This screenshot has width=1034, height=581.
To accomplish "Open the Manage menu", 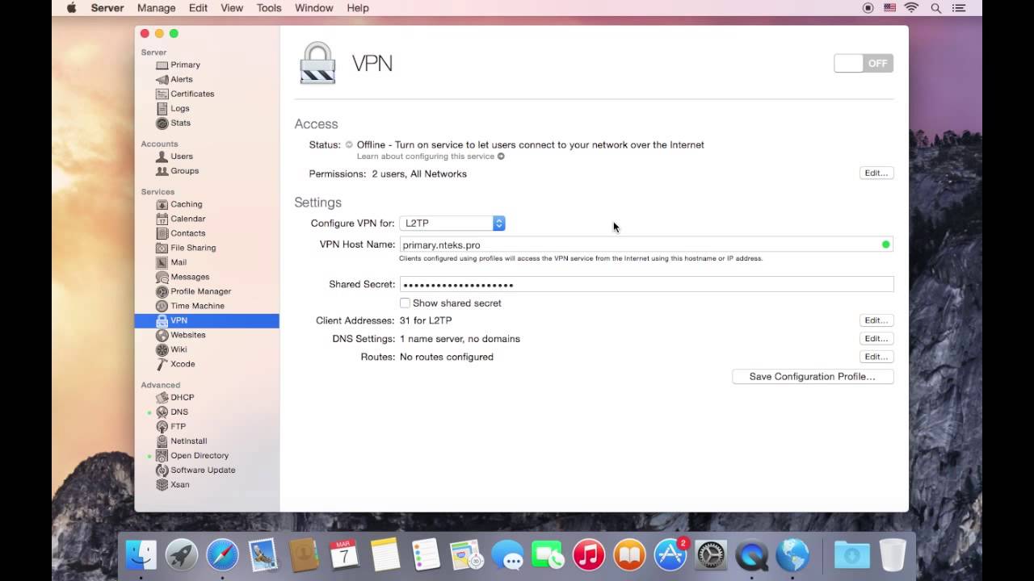I will tap(157, 8).
